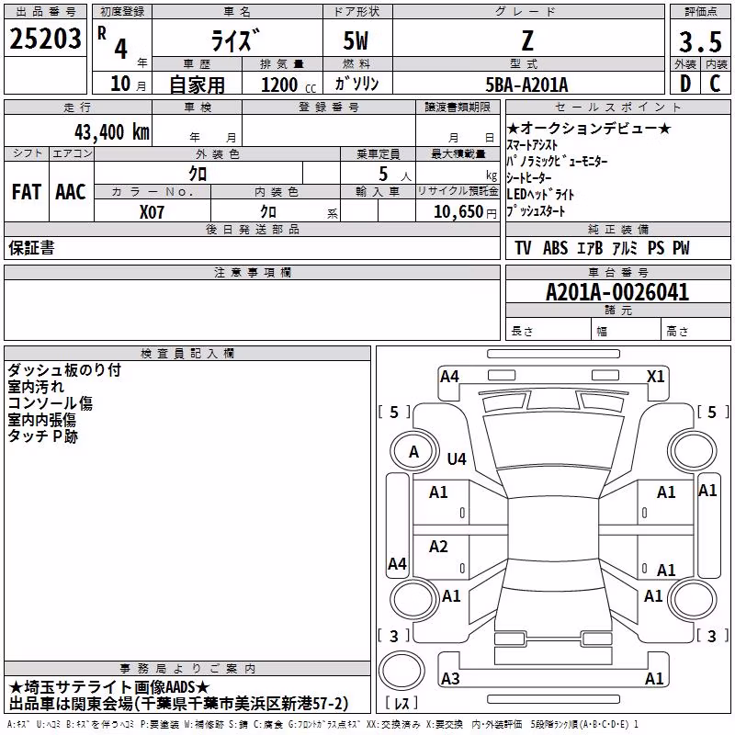Viewport: 735px width, 735px height.
Task: Click the wheel circle marked A
Action: coord(413,452)
